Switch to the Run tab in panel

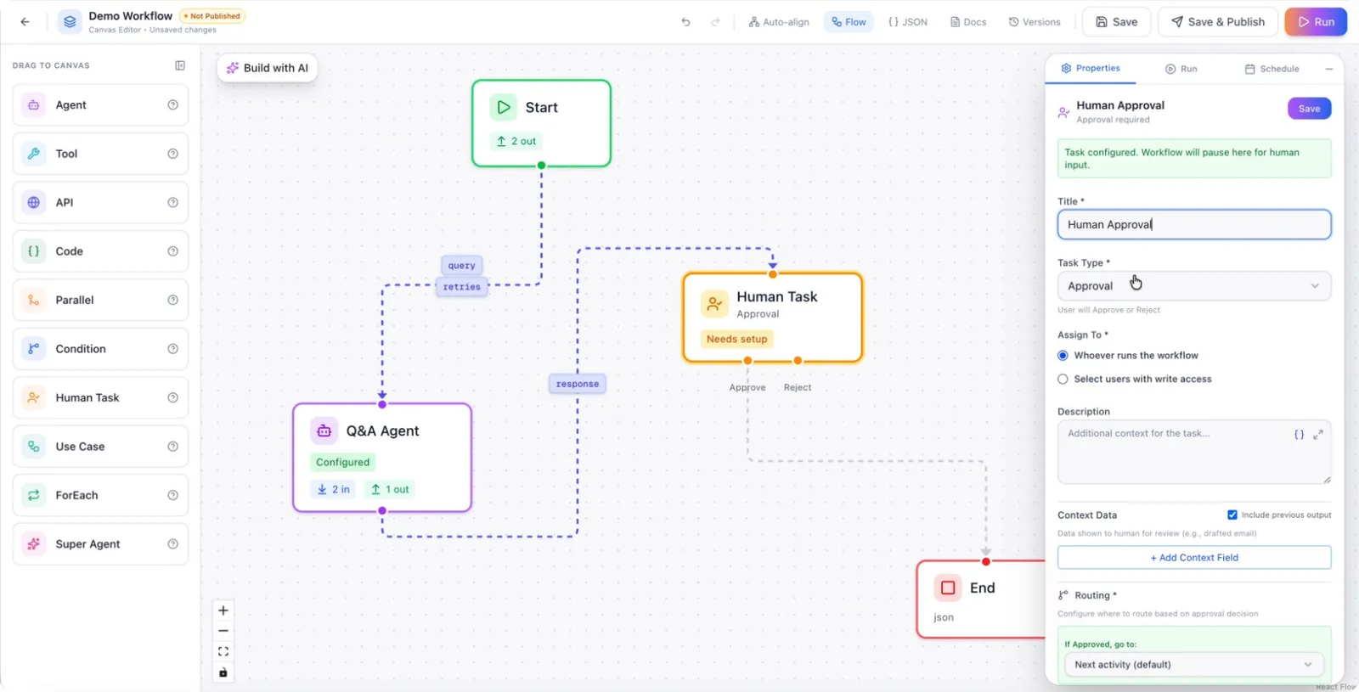pyautogui.click(x=1181, y=69)
